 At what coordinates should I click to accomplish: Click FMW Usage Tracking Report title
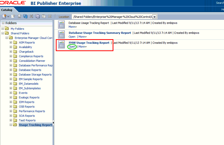tap(89, 43)
